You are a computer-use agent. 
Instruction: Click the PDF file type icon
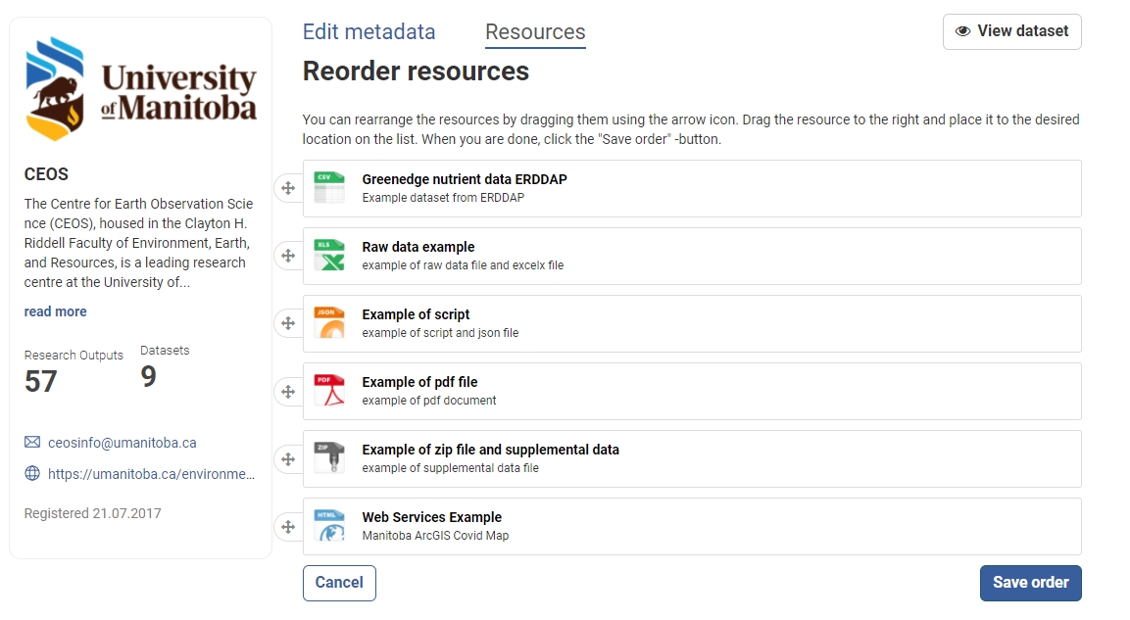(x=329, y=391)
